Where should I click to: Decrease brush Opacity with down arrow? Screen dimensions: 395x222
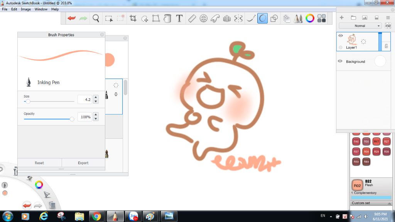pyautogui.click(x=96, y=119)
